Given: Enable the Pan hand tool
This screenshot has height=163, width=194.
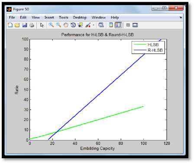Looking at the screenshot, I should coord(66,25).
